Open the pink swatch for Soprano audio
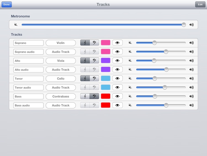This screenshot has width=207, height=156. (x=105, y=52)
